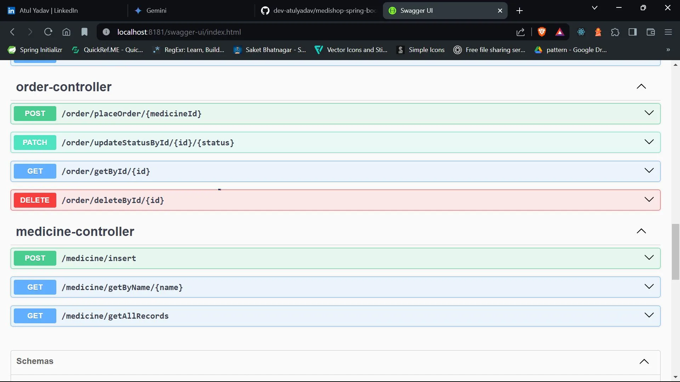The image size is (680, 382).
Task: Click the browser forward arrow
Action: (30, 32)
